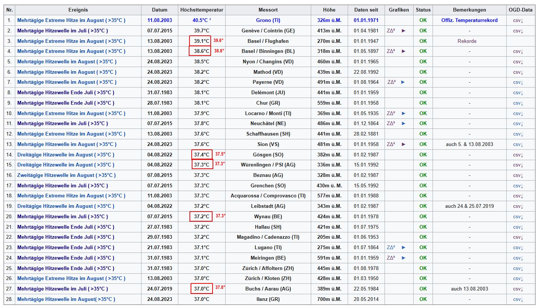Click the ZΔ° graphic link for Locarno / Monti
This screenshot has height=308, width=542.
391,113
